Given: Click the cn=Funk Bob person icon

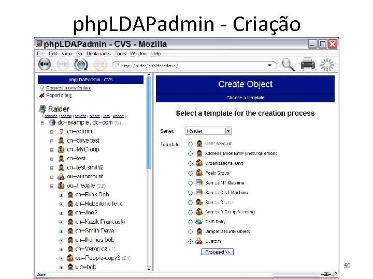Looking at the screenshot, I should [x=70, y=195].
